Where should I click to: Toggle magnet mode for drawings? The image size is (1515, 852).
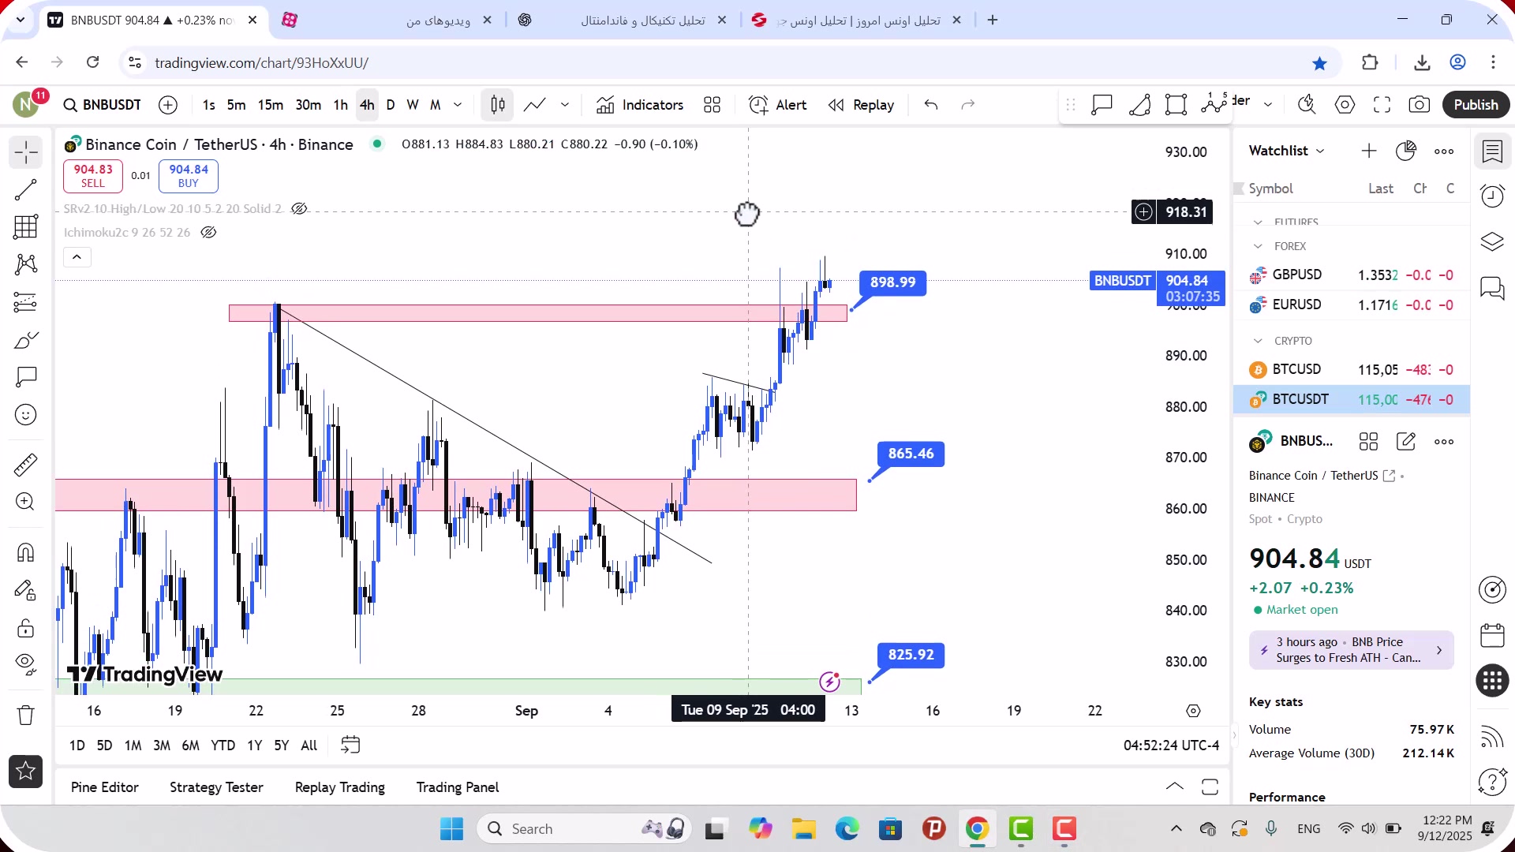(25, 552)
